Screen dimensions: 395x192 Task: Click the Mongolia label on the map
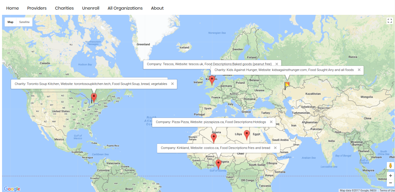367,97
